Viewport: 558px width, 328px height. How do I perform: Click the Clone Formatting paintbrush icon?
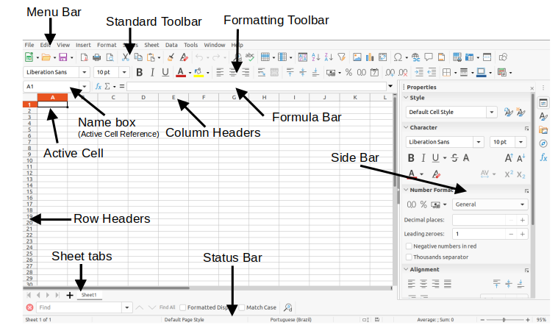(171, 57)
